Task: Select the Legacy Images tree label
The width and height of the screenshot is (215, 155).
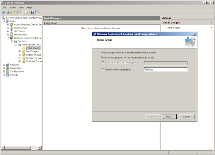Action: pos(34,55)
